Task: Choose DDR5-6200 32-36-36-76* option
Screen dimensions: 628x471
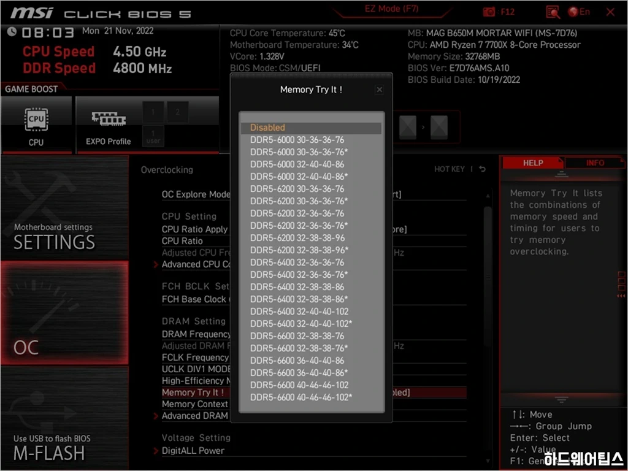Action: pos(311,226)
